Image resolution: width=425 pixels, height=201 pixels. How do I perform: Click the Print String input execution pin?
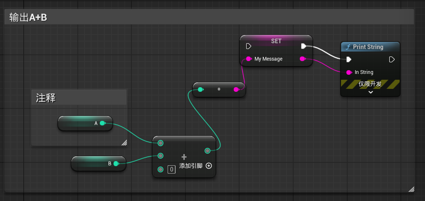point(349,59)
